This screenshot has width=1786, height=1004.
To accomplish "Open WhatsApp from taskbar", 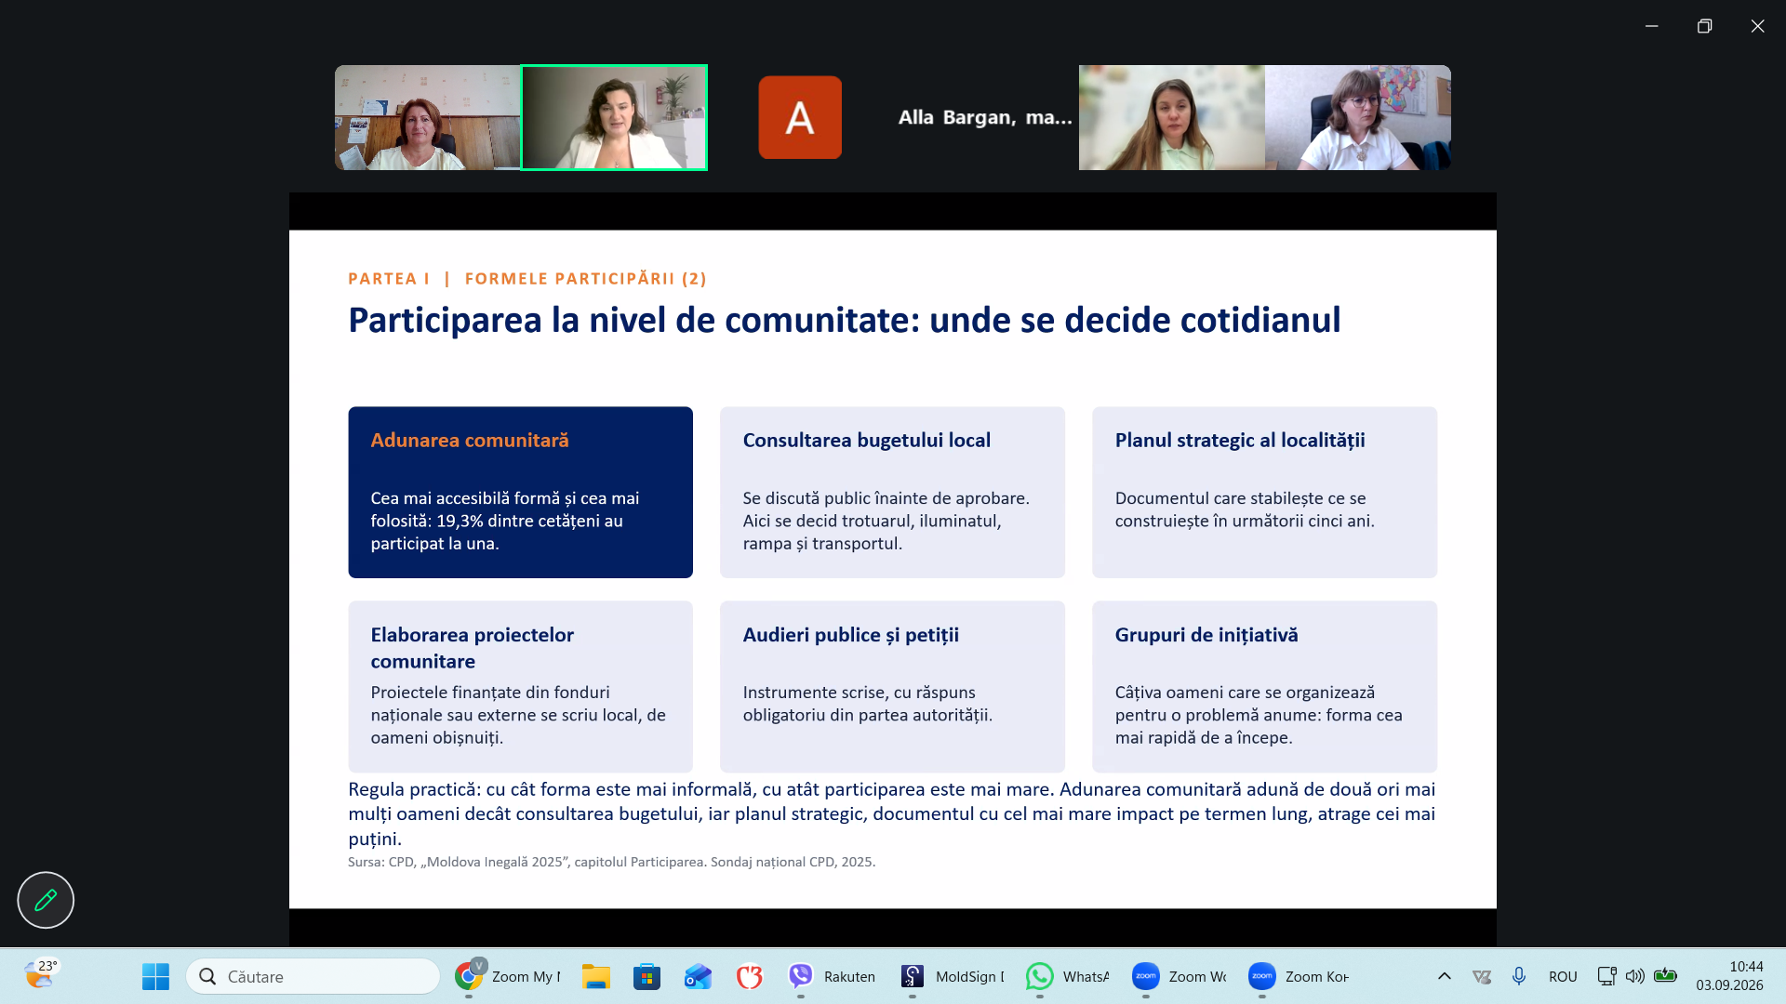I will pos(1067,976).
